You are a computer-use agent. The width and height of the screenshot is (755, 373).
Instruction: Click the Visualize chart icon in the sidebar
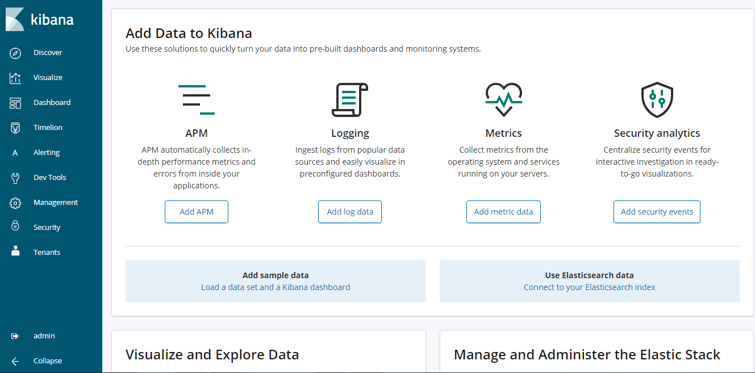click(15, 78)
